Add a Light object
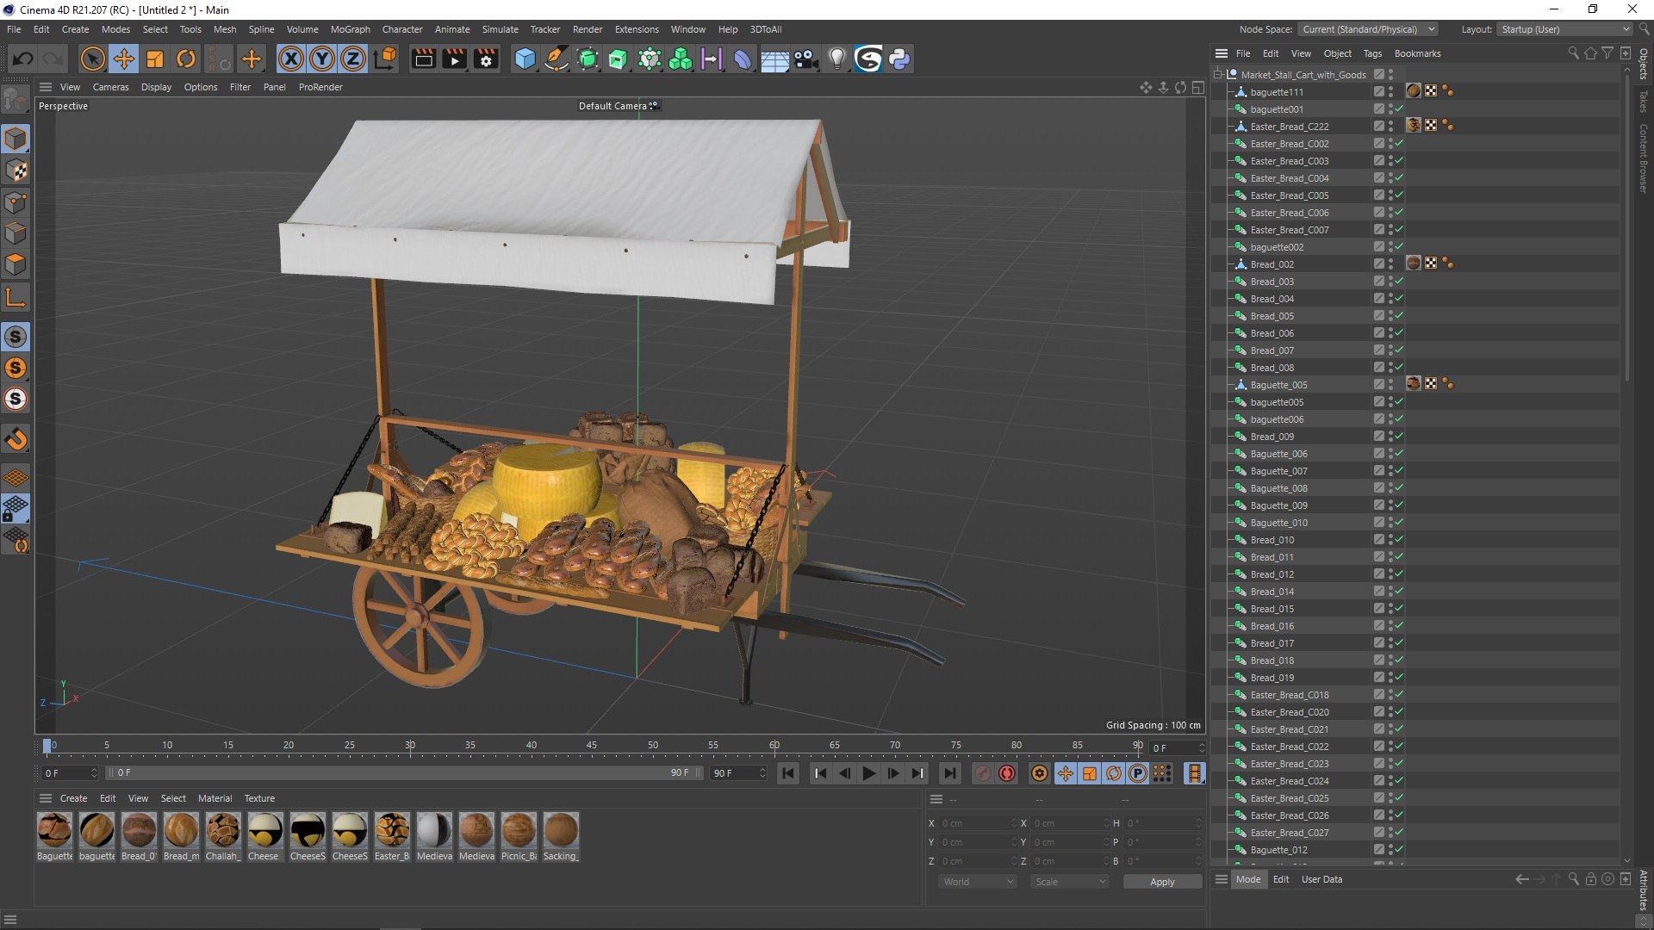Image resolution: width=1654 pixels, height=930 pixels. pyautogui.click(x=836, y=59)
